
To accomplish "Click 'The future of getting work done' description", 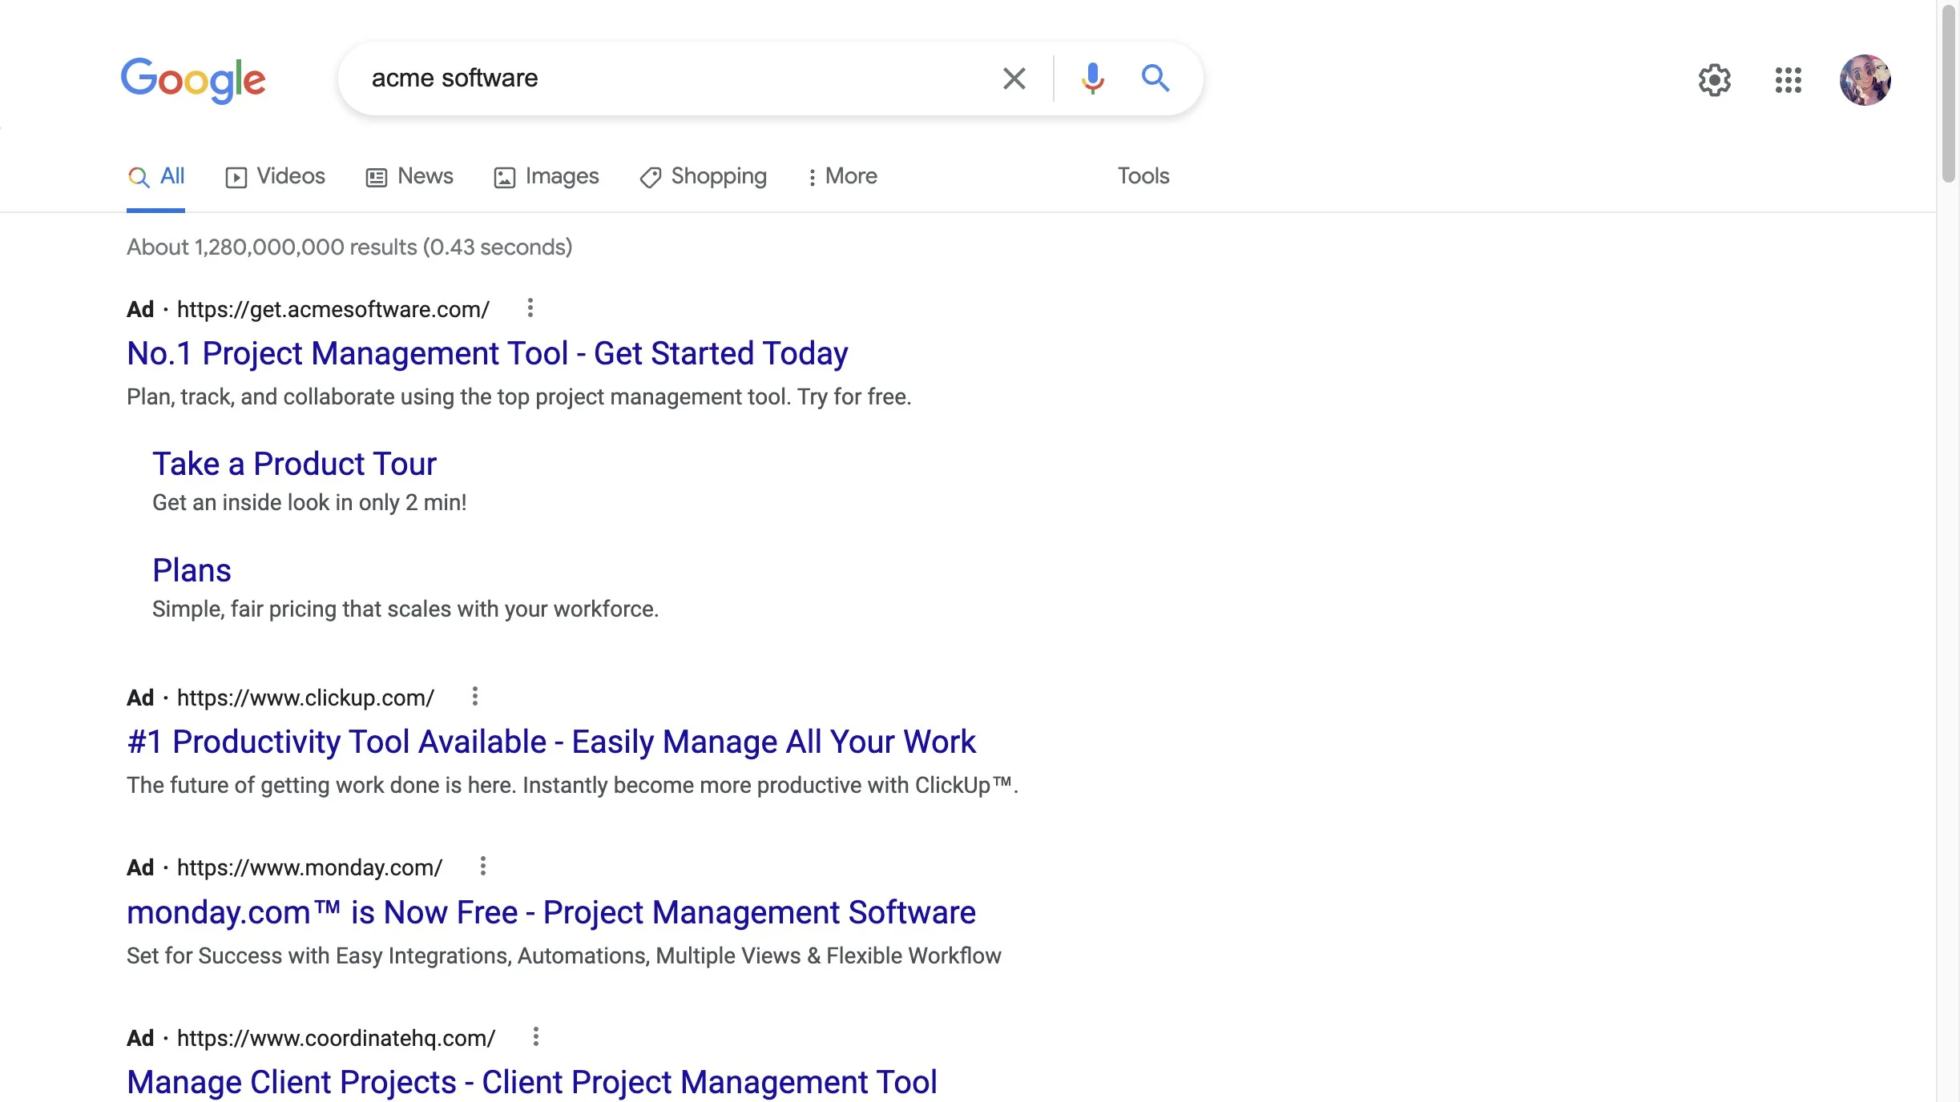I will [572, 785].
